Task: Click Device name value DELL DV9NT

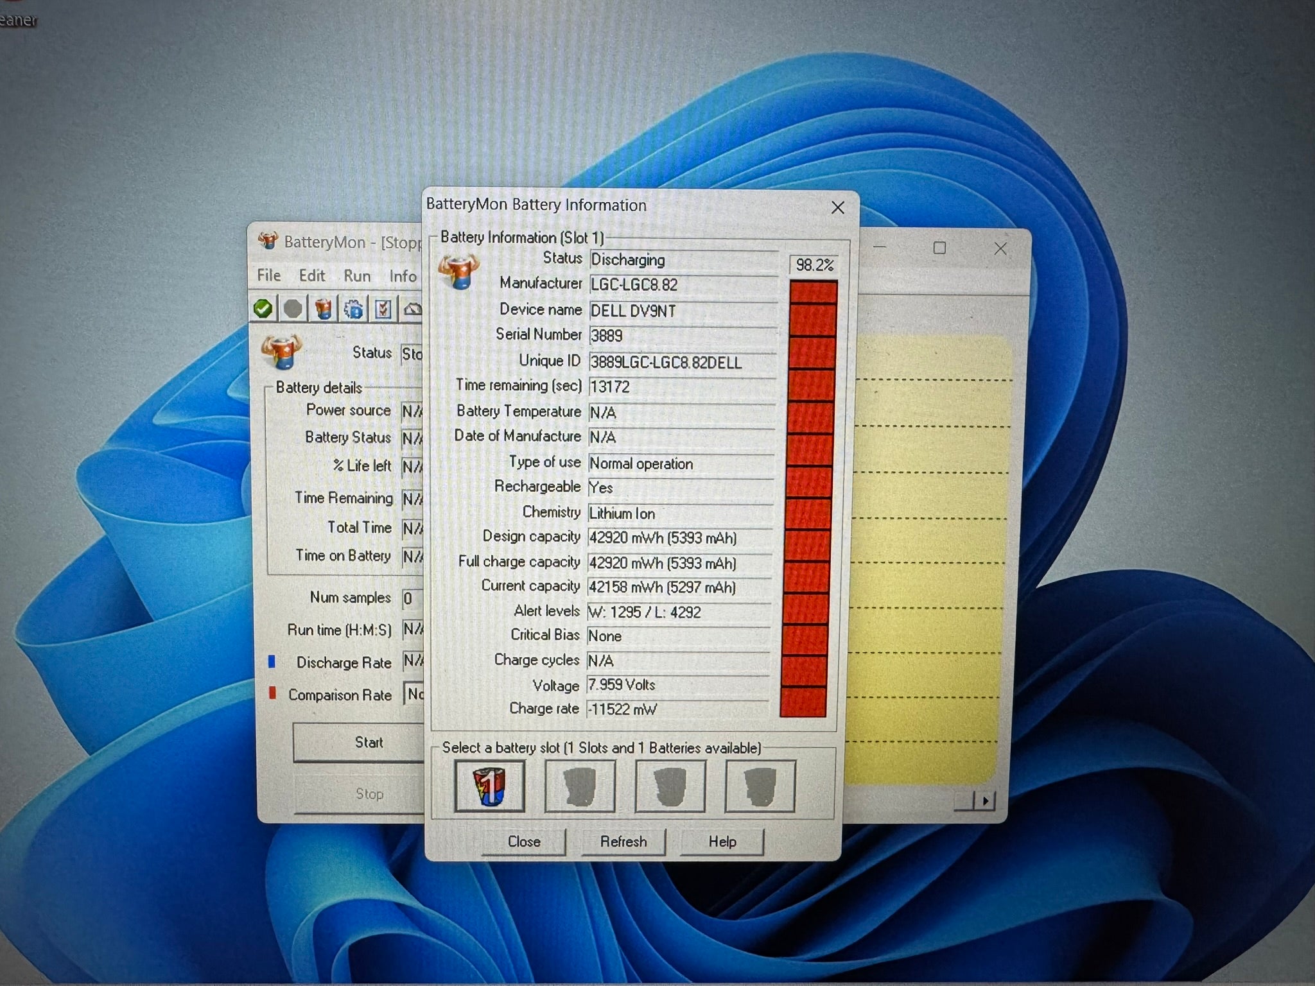Action: click(683, 311)
